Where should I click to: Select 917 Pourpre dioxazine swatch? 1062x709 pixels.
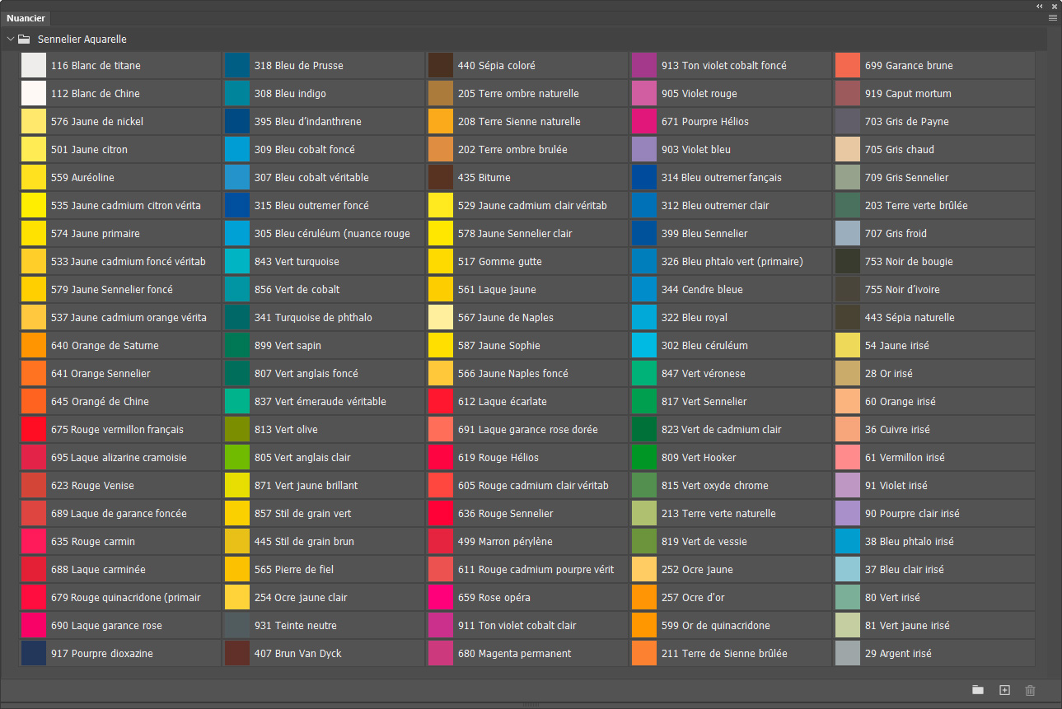pyautogui.click(x=120, y=654)
